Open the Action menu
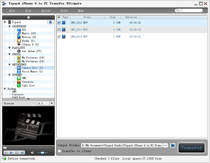Image resolution: width=210 pixels, height=163 pixels. pos(46,10)
